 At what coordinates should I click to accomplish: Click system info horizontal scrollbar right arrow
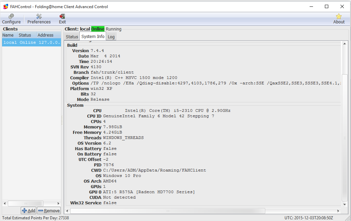338,211
